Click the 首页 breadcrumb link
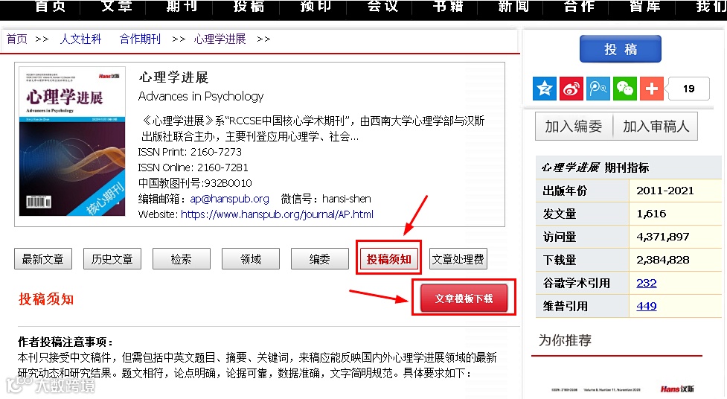727x399 pixels. click(16, 39)
